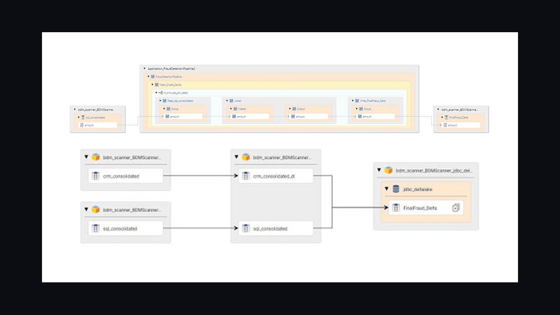Select the Group label under Read_sql_consolidated

(x=175, y=109)
